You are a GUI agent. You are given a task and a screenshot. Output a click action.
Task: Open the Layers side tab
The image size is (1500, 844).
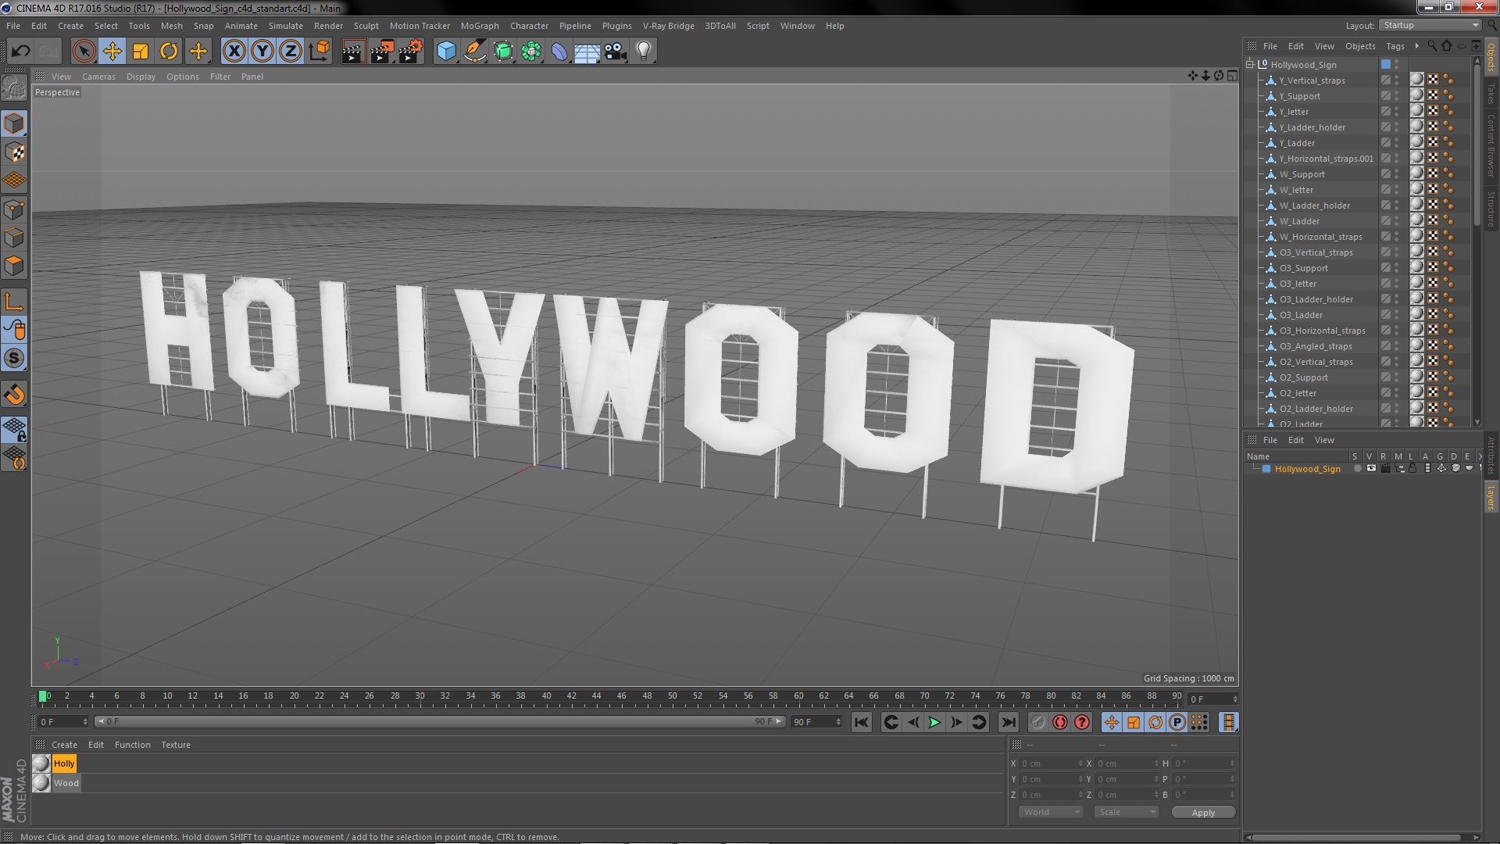1491,498
